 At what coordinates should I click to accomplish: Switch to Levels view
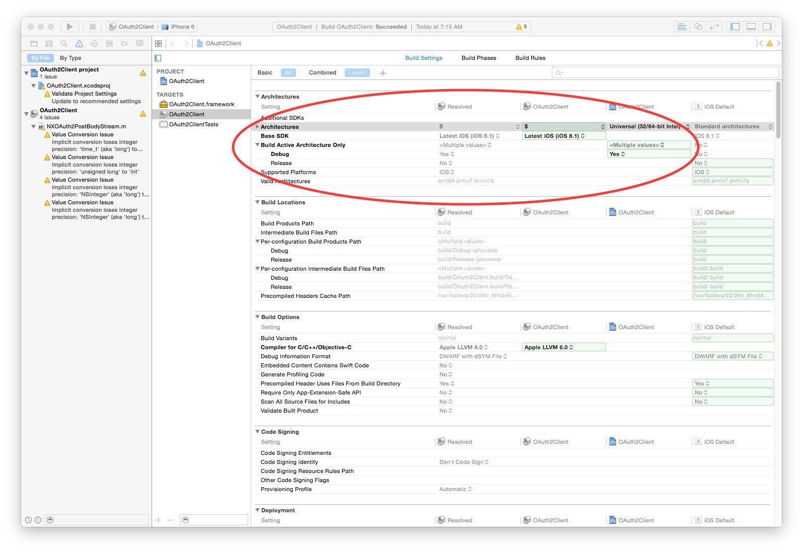357,72
